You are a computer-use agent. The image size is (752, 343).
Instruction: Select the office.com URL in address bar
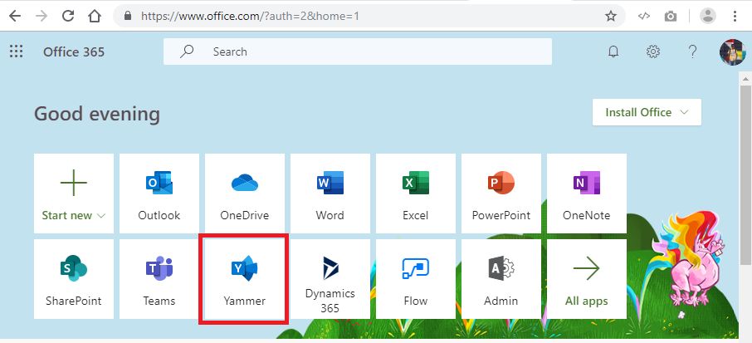[x=250, y=17]
